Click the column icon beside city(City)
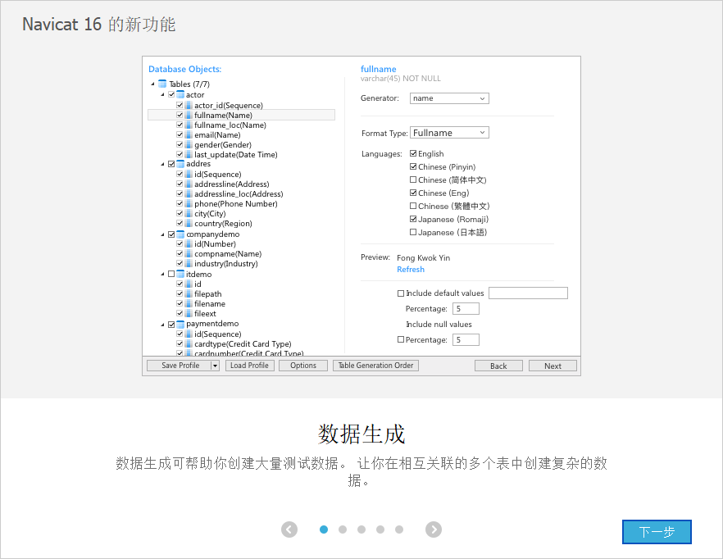The image size is (723, 559). (189, 214)
